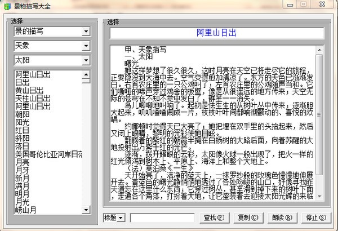The width and height of the screenshot is (338, 231).
Task: Start reading aloud with 朗读(R)
Action: click(281, 217)
